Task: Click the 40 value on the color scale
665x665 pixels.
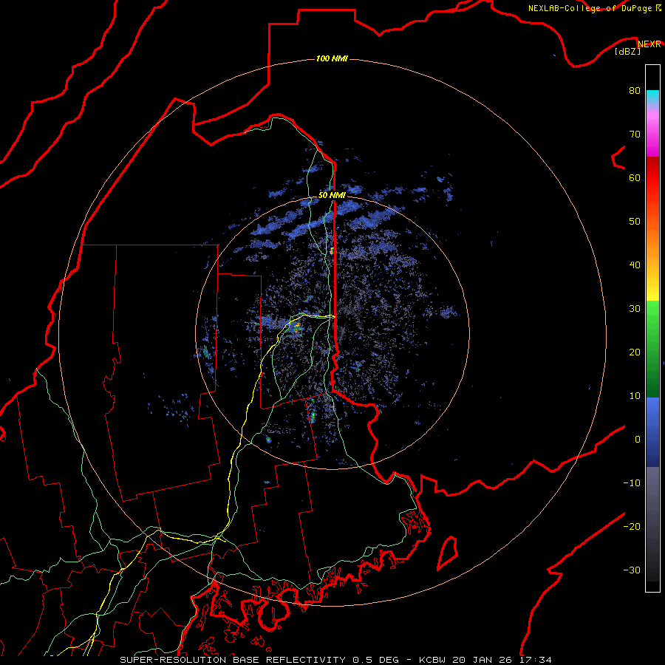Action: click(635, 265)
